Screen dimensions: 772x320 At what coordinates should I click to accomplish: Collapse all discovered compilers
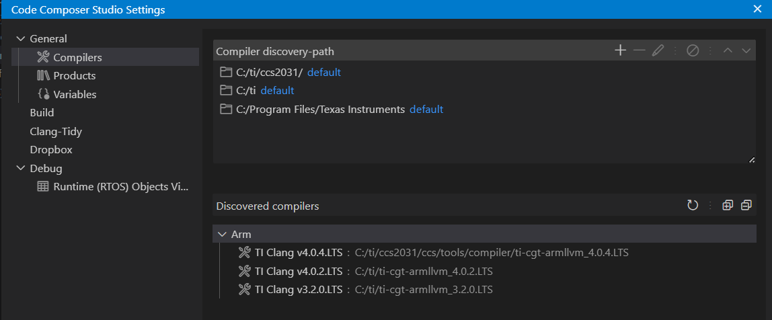pos(746,206)
